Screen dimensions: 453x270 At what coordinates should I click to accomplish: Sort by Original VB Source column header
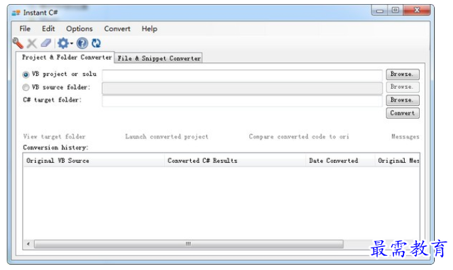[94, 160]
